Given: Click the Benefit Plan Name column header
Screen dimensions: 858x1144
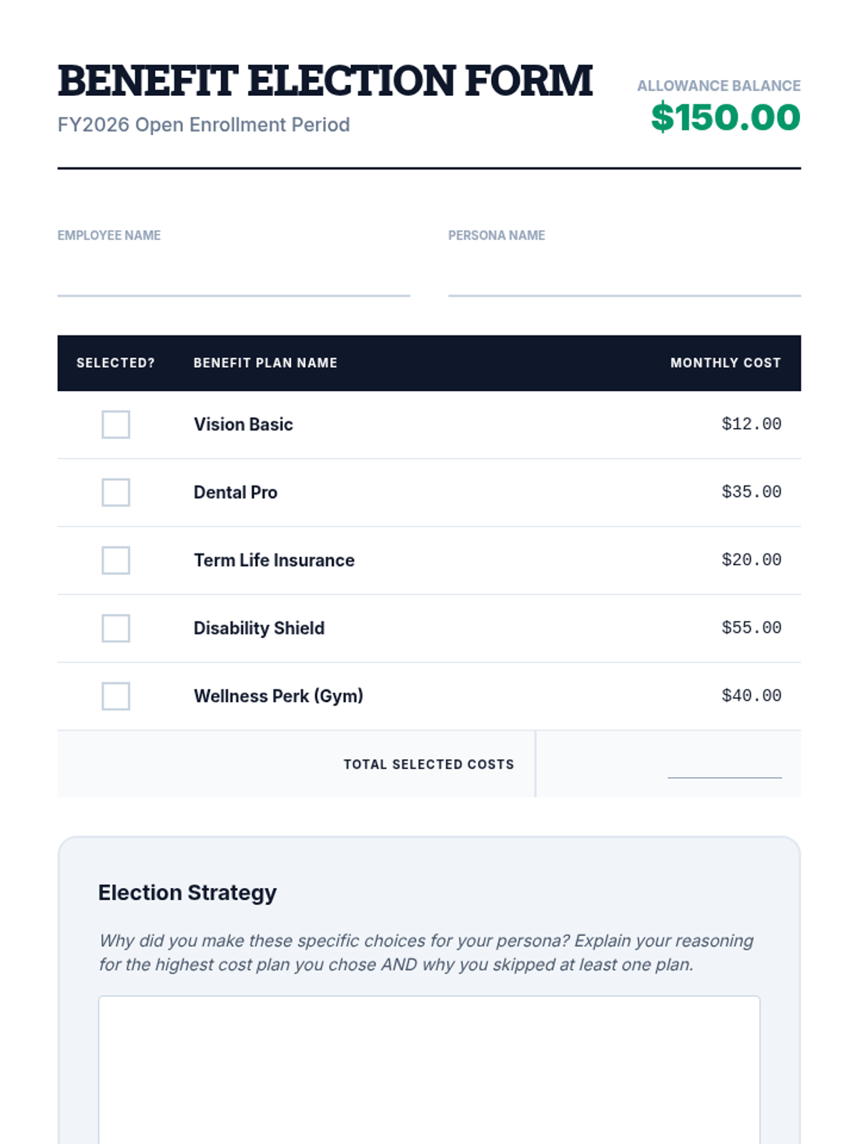Looking at the screenshot, I should (265, 363).
